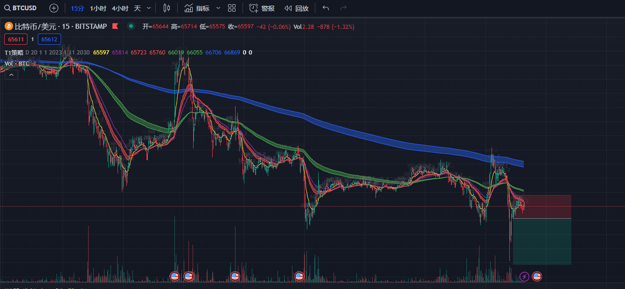This screenshot has width=625, height=289.
Task: Click the undo arrow icon
Action: [326, 8]
